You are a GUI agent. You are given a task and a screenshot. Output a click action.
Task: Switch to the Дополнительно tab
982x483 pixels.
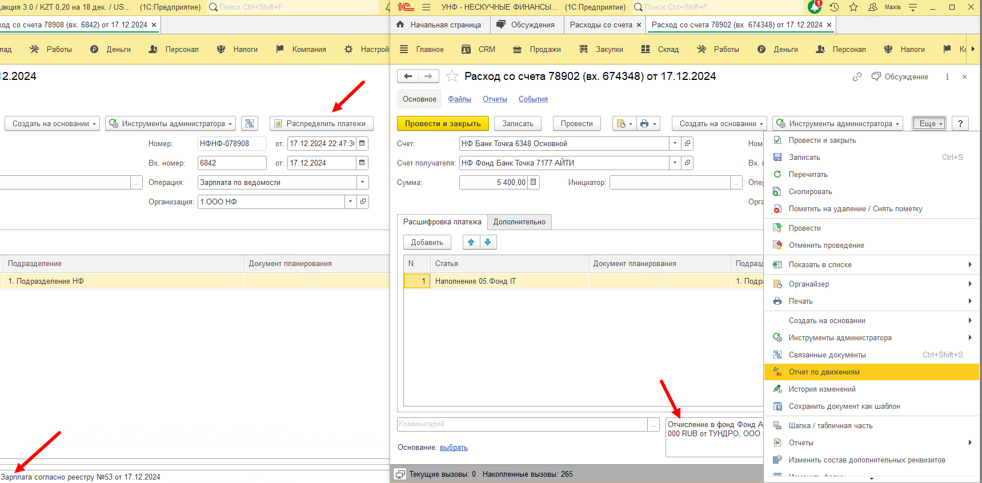[519, 222]
